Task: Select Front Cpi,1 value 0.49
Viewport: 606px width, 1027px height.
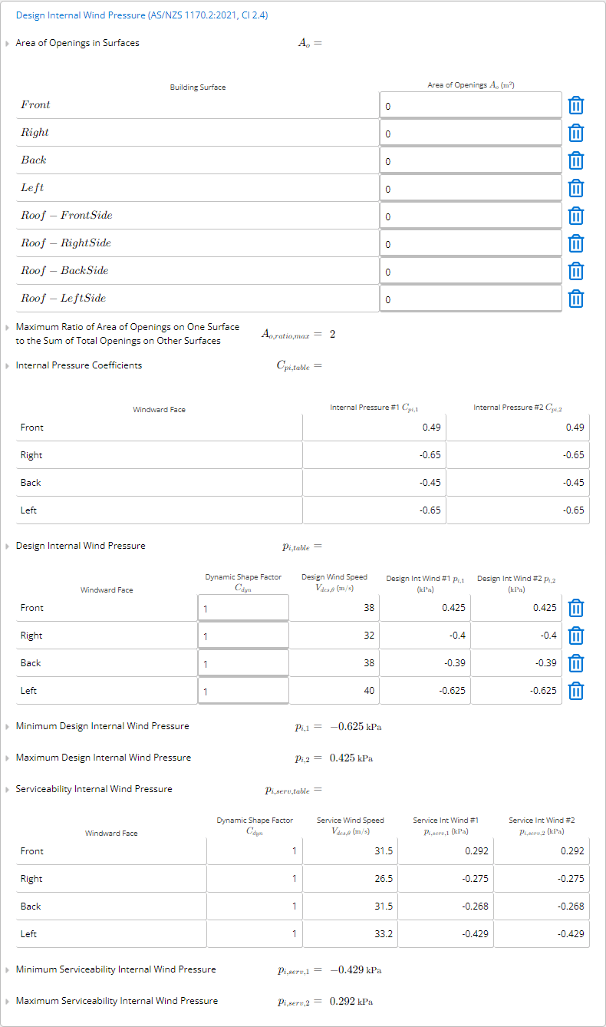Action: pos(374,428)
